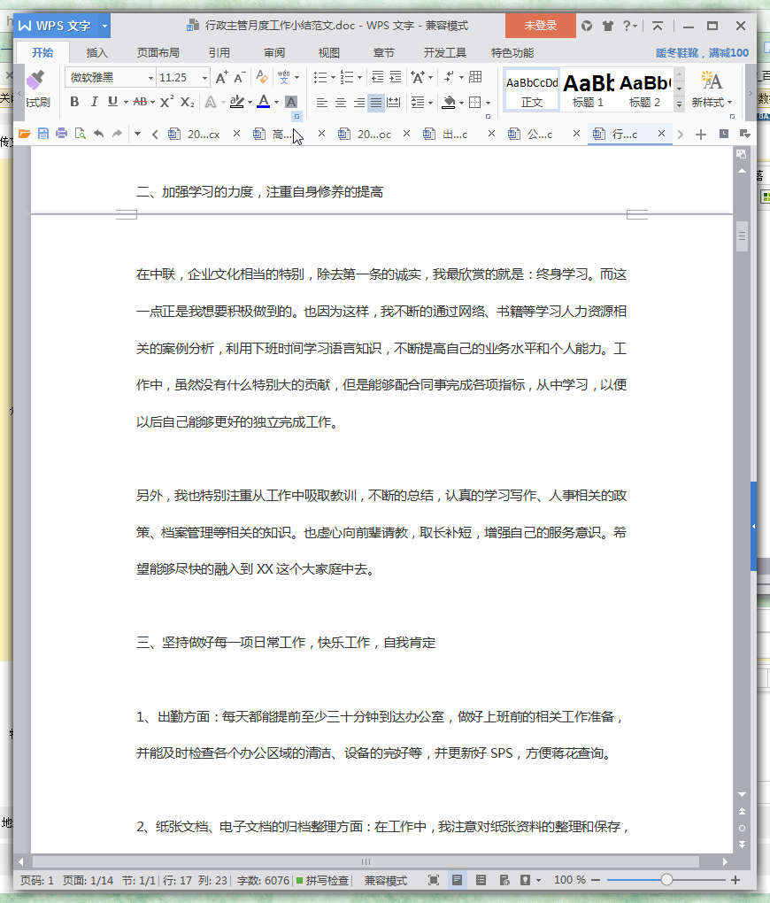Toggle italic formatting

[x=94, y=102]
